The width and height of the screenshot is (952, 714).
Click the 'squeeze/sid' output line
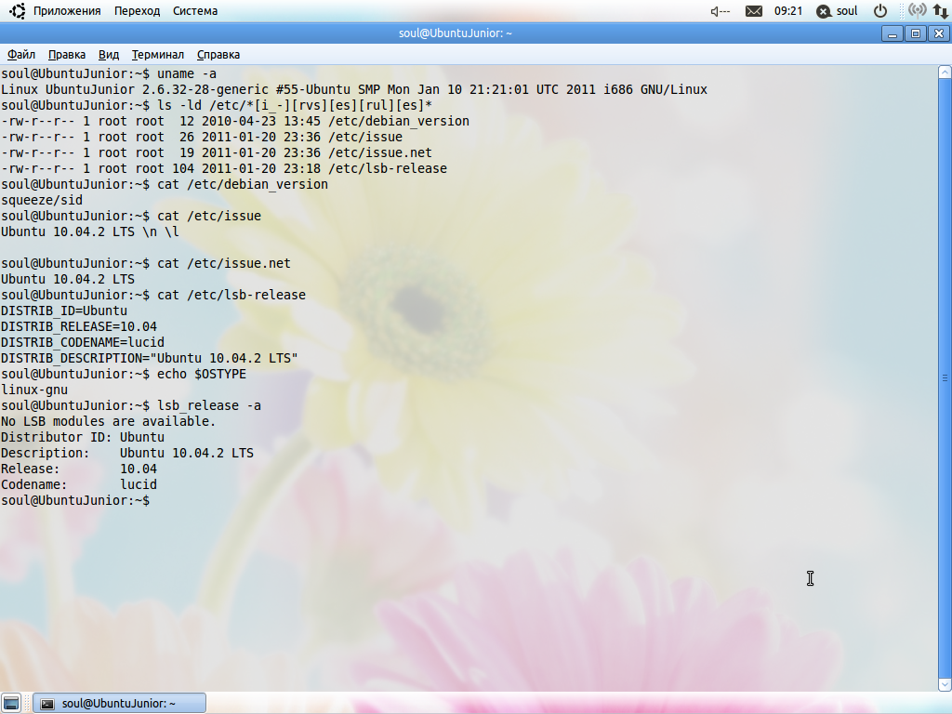pos(42,200)
